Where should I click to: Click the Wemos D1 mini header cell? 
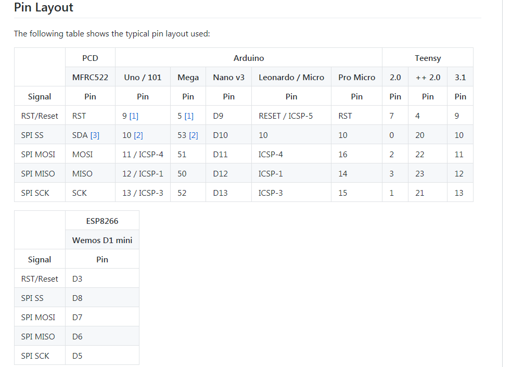103,241
